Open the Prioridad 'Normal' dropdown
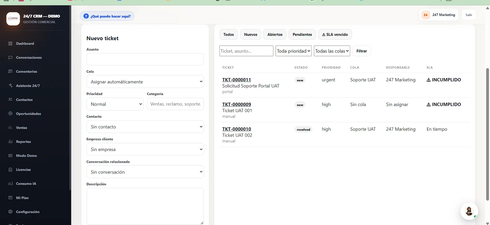The image size is (490, 225). 115,104
